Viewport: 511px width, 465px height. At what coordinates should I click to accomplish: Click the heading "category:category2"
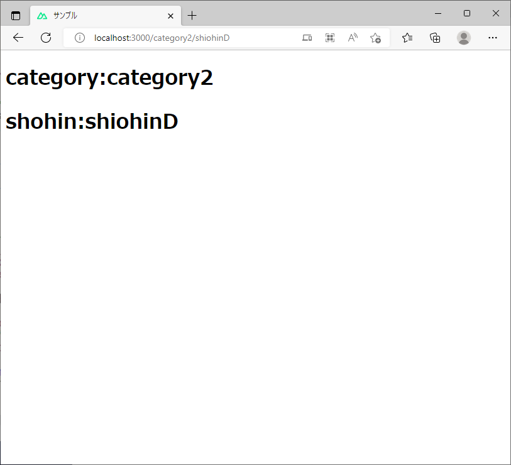click(x=109, y=78)
